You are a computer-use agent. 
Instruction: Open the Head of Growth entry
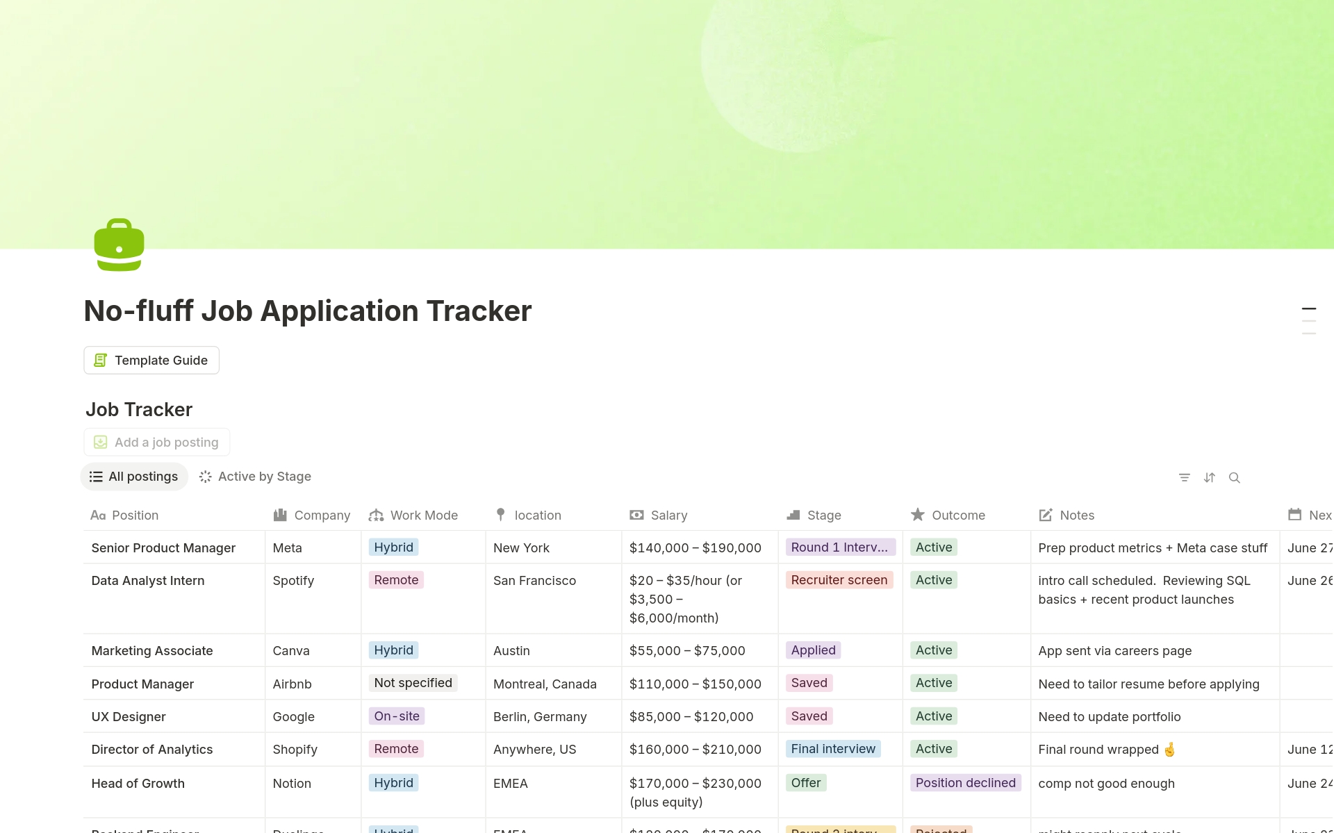(x=138, y=783)
